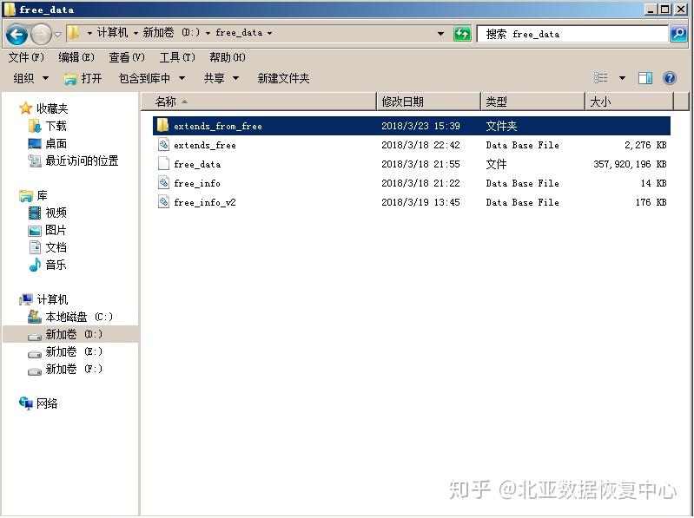
Task: Toggle the preview pane icon
Action: 645,78
